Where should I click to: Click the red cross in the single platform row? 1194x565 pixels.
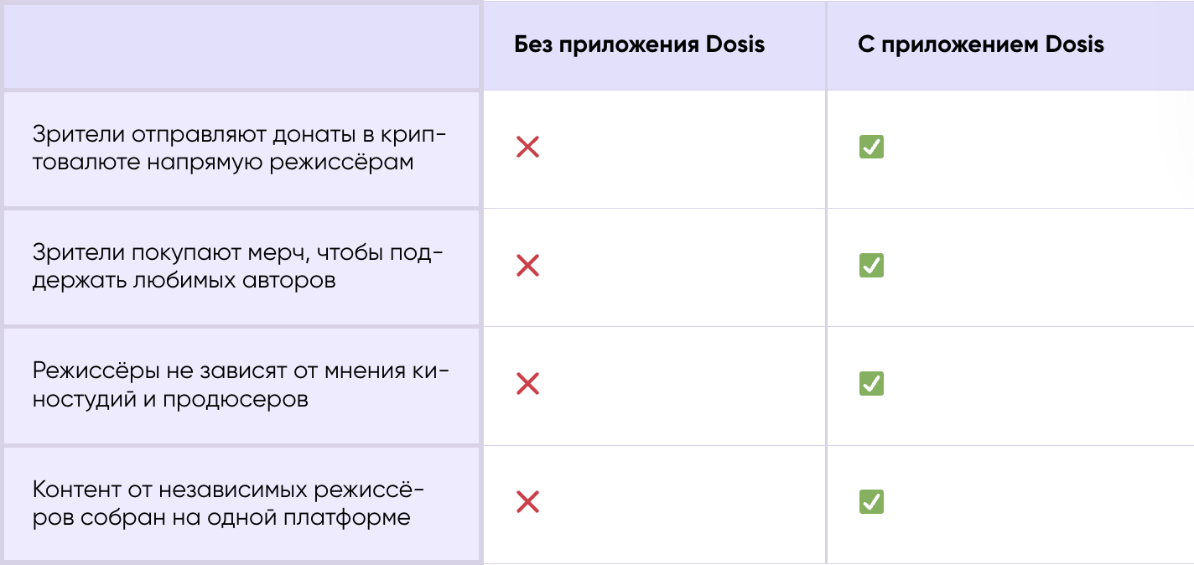(x=527, y=503)
